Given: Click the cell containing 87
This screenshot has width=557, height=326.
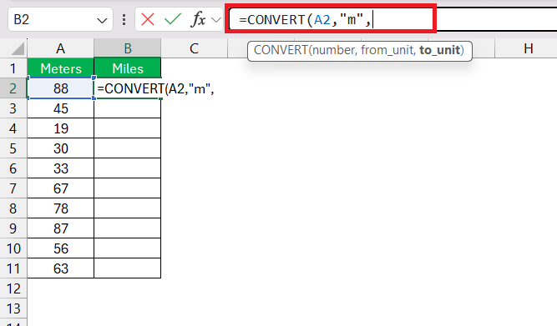Looking at the screenshot, I should coord(61,228).
